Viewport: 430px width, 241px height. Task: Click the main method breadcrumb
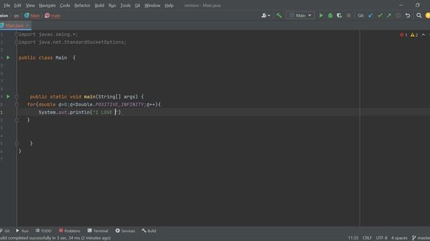point(52,15)
